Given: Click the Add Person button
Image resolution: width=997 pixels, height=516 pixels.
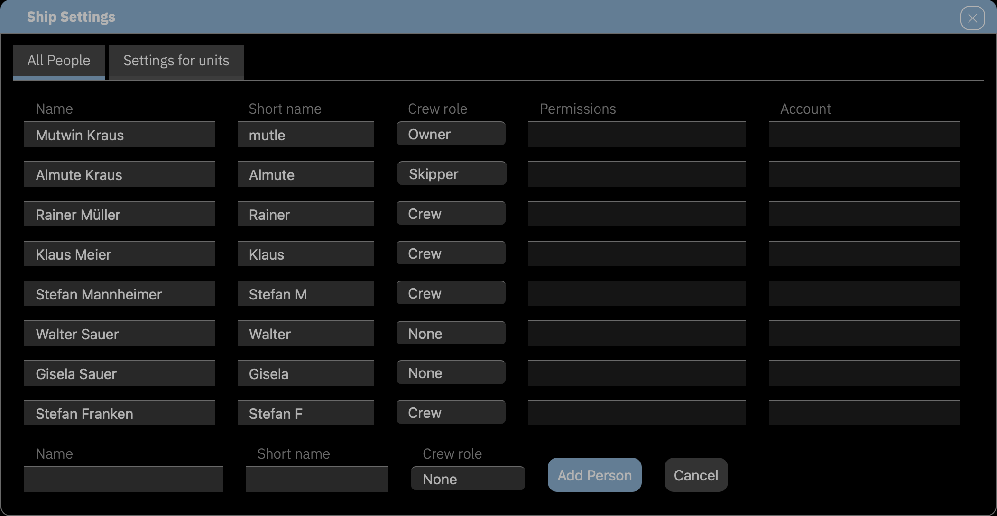Looking at the screenshot, I should [x=594, y=475].
